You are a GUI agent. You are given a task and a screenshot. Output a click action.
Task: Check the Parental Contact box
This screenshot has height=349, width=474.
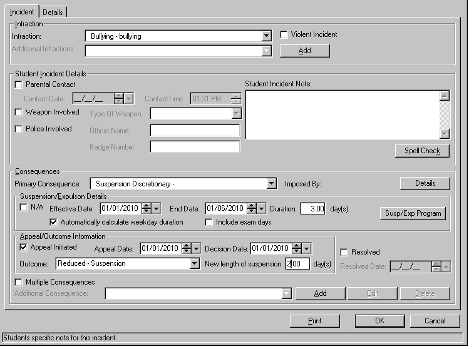18,84
